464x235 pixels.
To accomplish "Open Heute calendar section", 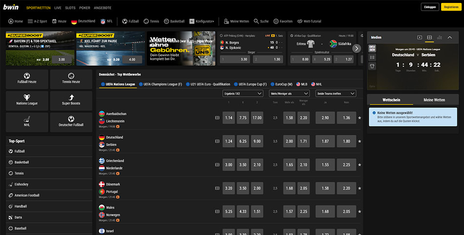I will (x=59, y=21).
